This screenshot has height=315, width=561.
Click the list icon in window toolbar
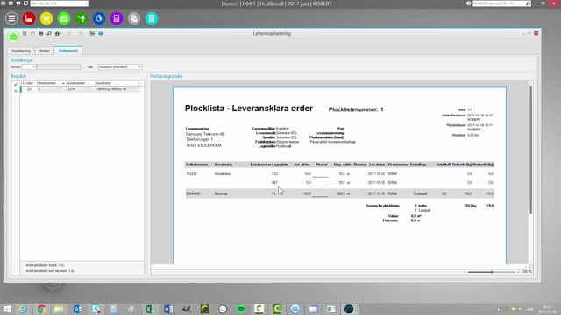(25, 33)
